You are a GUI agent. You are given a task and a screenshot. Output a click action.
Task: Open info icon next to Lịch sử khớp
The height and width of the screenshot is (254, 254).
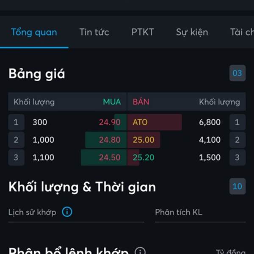[x=67, y=212]
